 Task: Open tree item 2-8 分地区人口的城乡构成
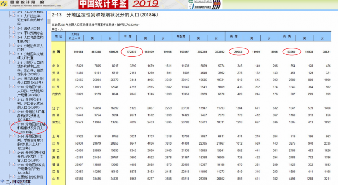pos(30,68)
